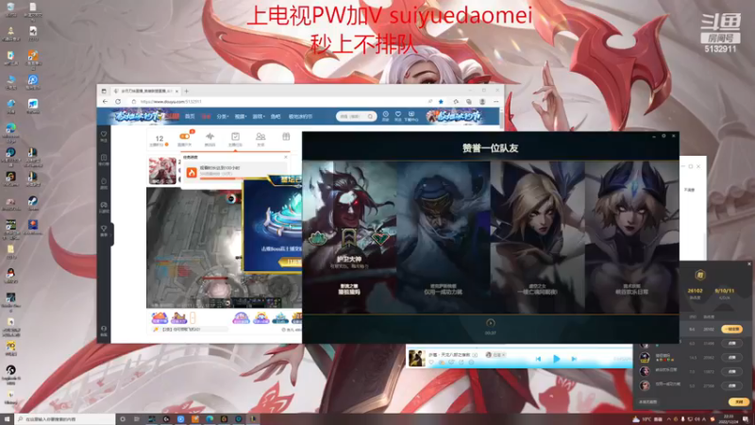
Task: Honor the crowned fourth champion card
Action: point(631,238)
